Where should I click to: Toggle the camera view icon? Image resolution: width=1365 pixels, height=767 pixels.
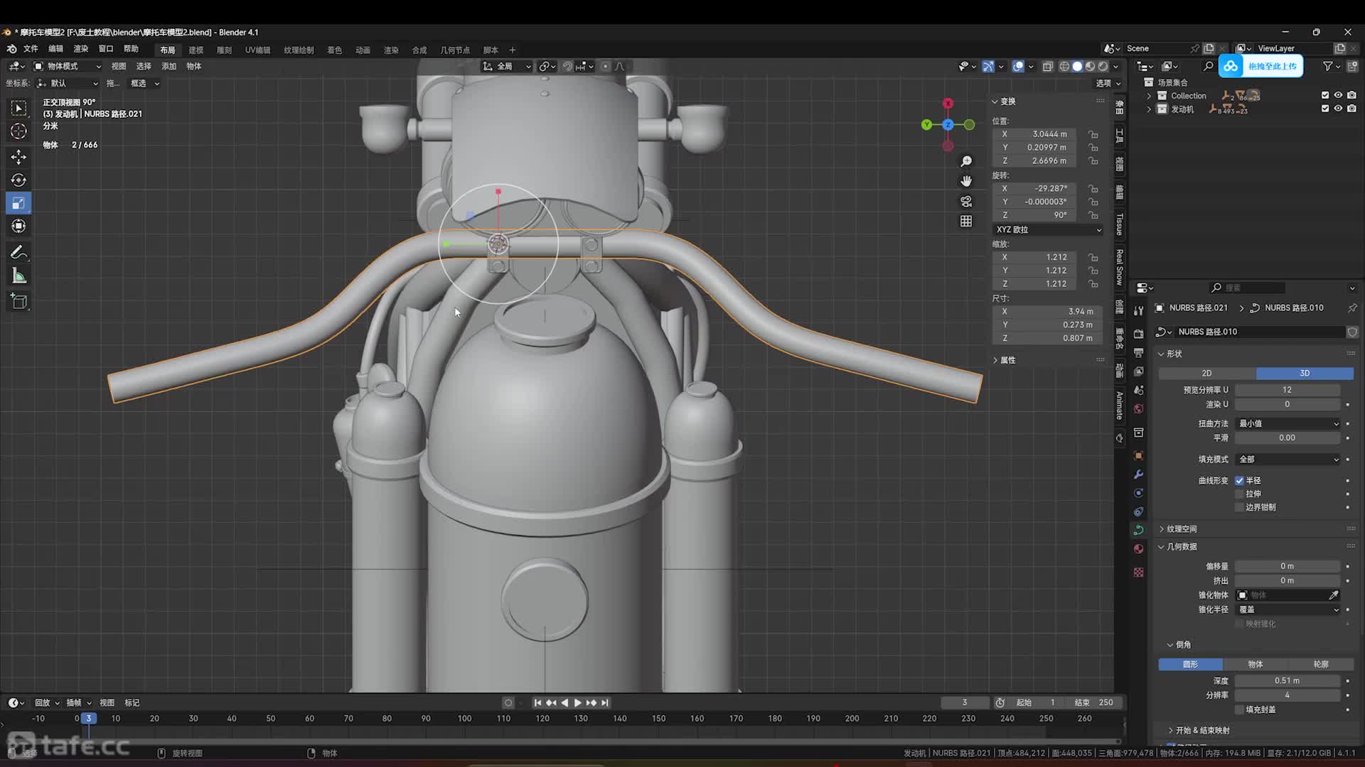pos(966,202)
